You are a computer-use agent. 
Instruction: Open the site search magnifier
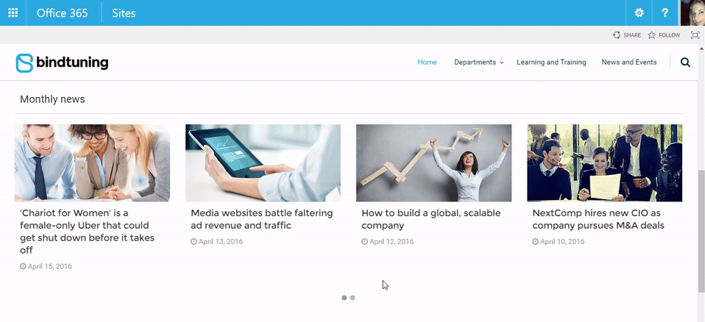685,62
